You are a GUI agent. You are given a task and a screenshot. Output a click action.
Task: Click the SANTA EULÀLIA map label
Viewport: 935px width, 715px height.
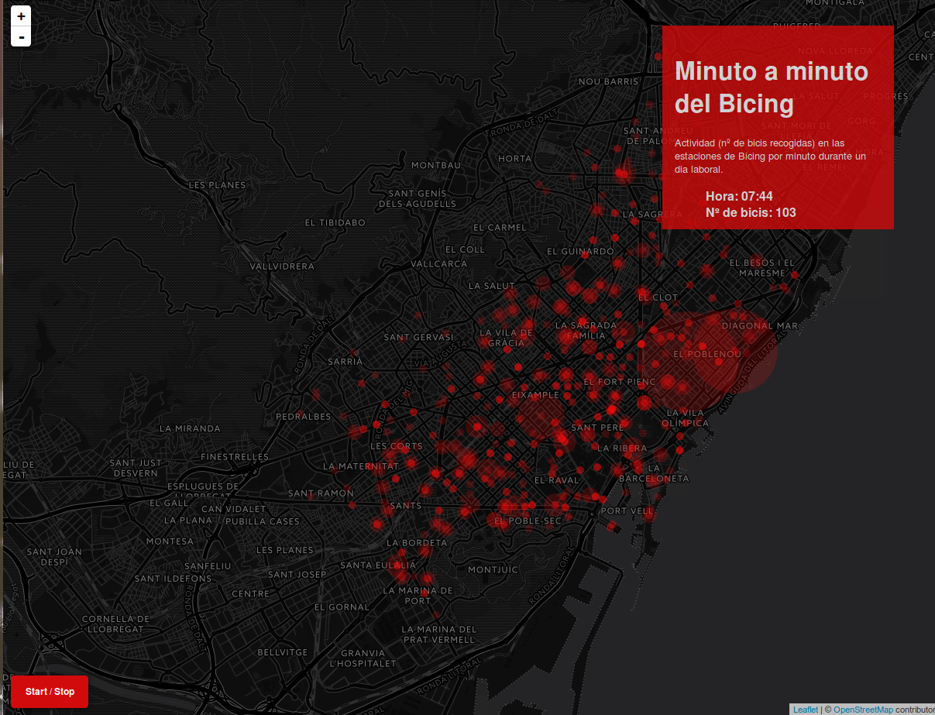point(379,565)
